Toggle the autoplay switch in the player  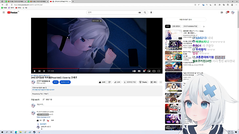pos(134,71)
